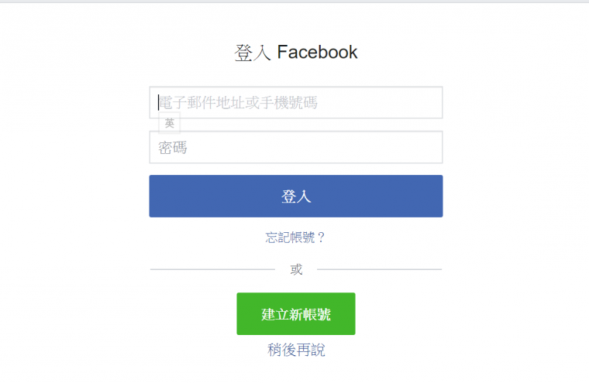589x383 pixels.
Task: Skip login using 稍後再說
Action: click(x=296, y=350)
